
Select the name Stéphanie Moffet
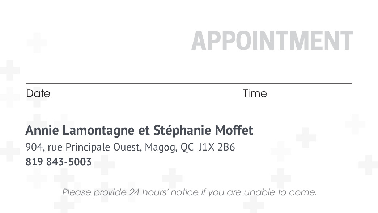pyautogui.click(x=203, y=130)
